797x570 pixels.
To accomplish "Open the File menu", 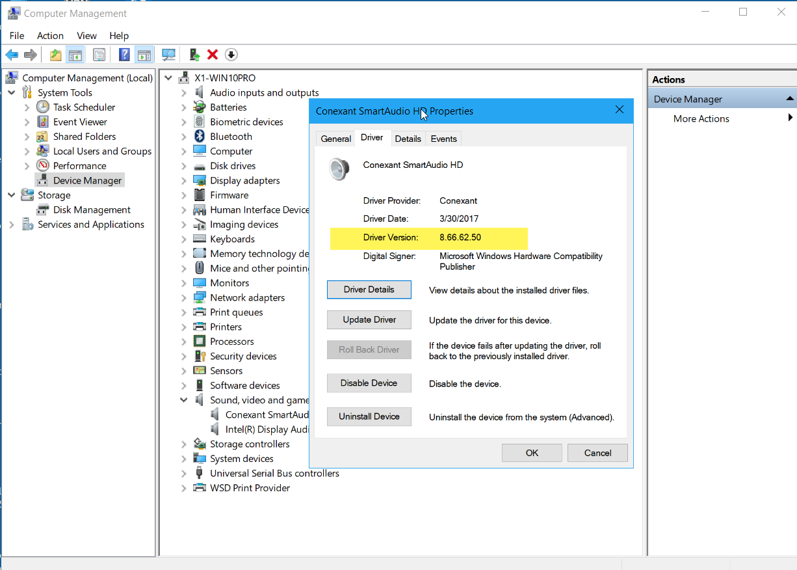I will (17, 36).
